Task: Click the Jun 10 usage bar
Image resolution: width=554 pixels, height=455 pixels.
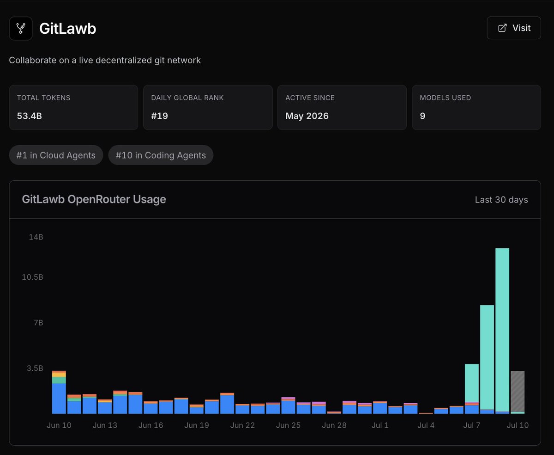Action: click(59, 392)
